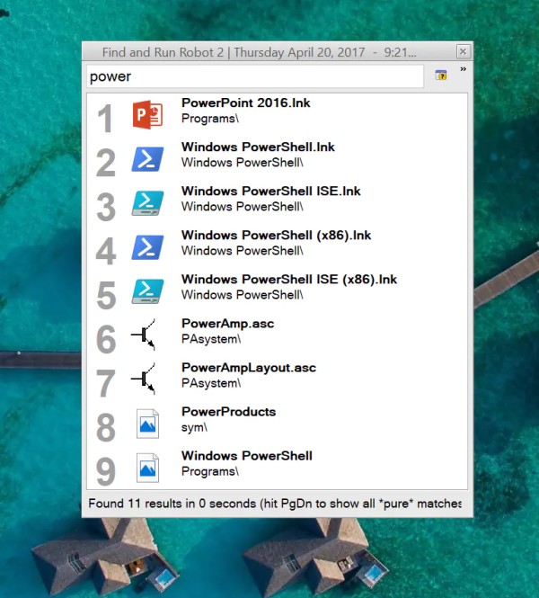539x598 pixels.
Task: Select the 'PowerPoint 2016.lnk' result
Action: (x=245, y=103)
